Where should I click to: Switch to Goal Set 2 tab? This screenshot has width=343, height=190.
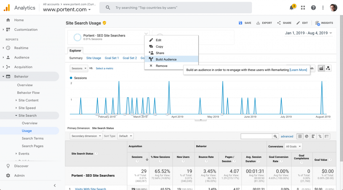tap(130, 58)
